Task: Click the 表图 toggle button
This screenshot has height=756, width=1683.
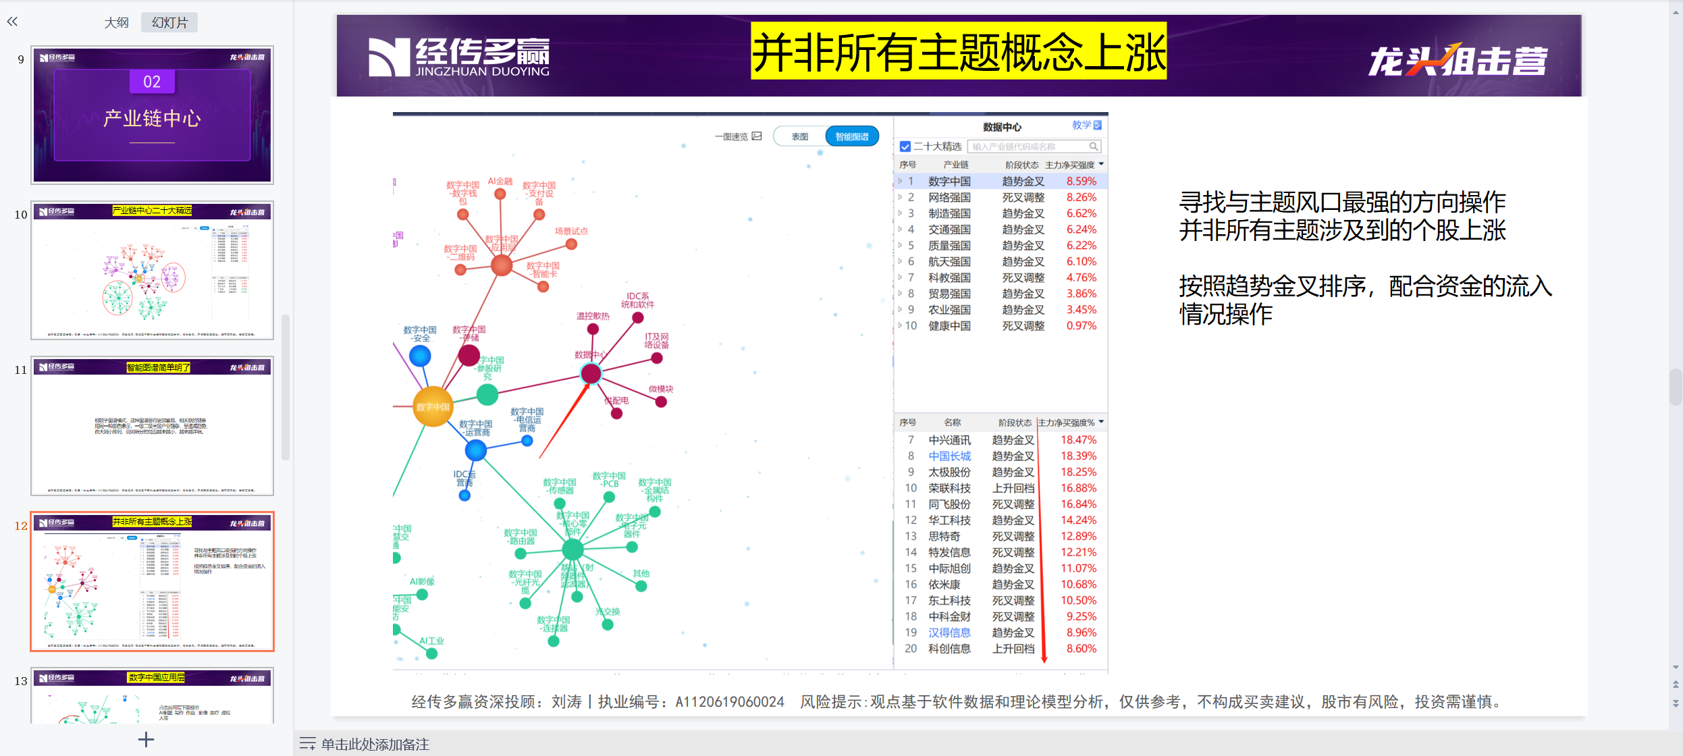Action: (x=800, y=136)
